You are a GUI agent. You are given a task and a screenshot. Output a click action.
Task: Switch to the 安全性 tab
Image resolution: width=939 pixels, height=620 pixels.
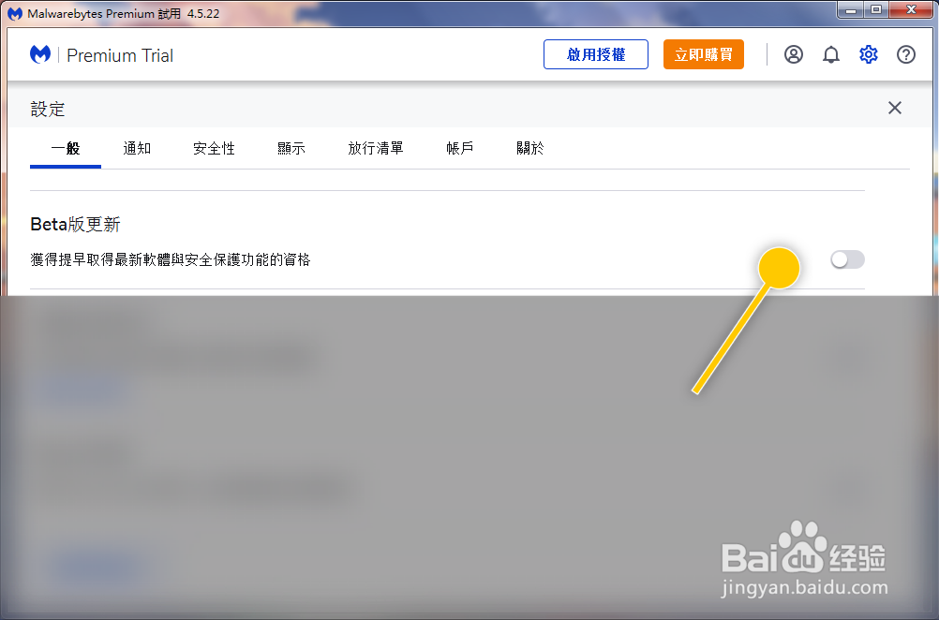[214, 148]
